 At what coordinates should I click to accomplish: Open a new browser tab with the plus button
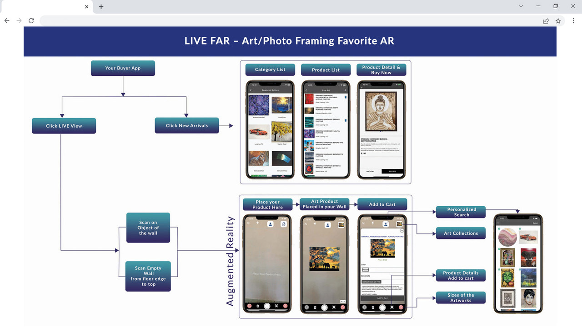[x=100, y=7]
